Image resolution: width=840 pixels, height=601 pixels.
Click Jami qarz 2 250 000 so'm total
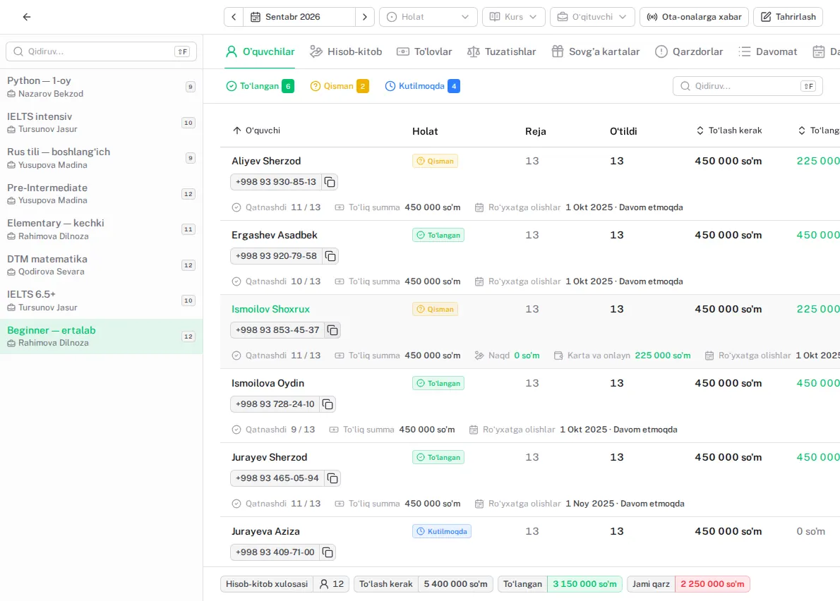click(688, 584)
